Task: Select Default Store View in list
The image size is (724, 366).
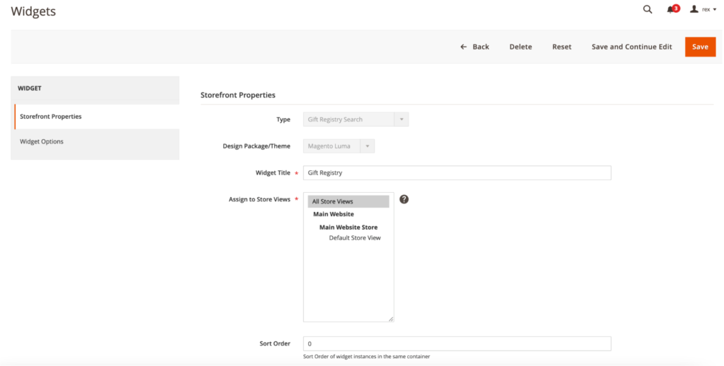Action: pyautogui.click(x=354, y=238)
